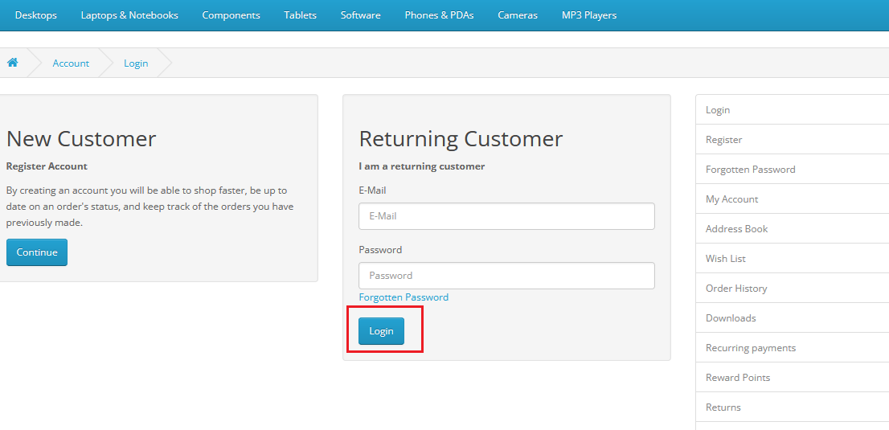Go to Wish List in the sidebar

pyautogui.click(x=792, y=259)
